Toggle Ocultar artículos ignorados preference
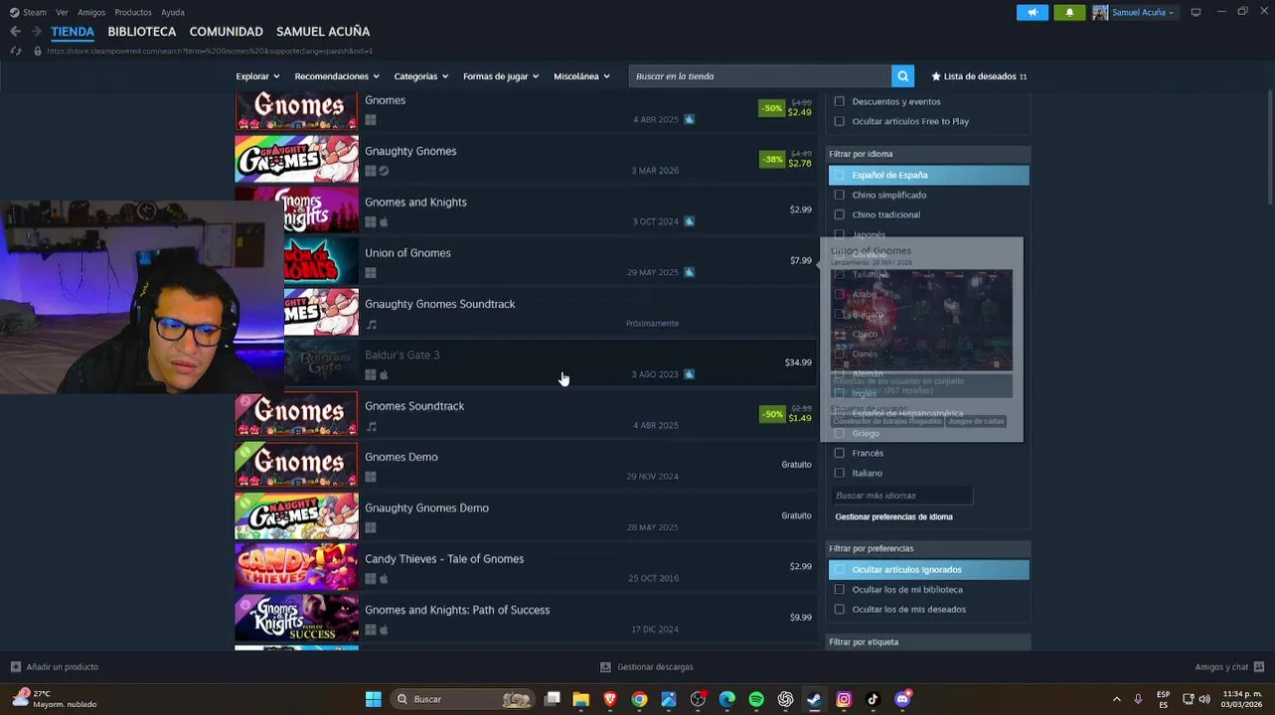The width and height of the screenshot is (1275, 715). [840, 570]
